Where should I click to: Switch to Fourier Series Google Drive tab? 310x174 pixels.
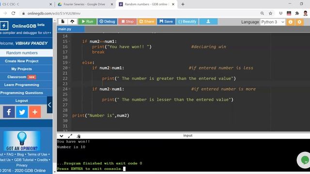coord(84,4)
